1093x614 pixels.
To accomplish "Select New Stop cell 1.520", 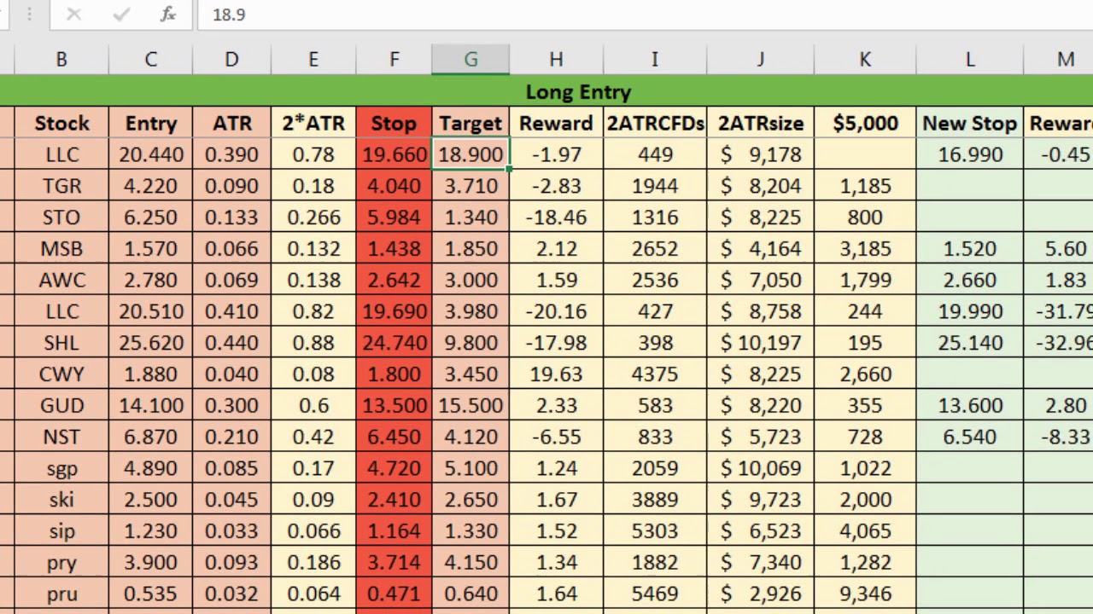I will 969,248.
